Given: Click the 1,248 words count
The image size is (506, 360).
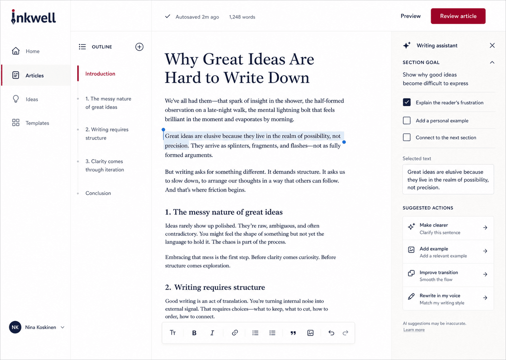Looking at the screenshot, I should tap(242, 17).
